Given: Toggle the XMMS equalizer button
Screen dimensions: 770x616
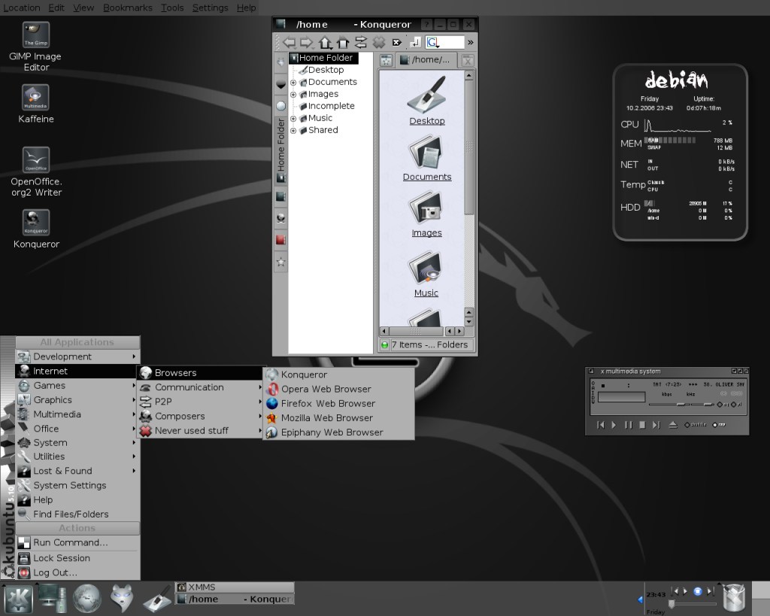Looking at the screenshot, I should click(x=723, y=405).
